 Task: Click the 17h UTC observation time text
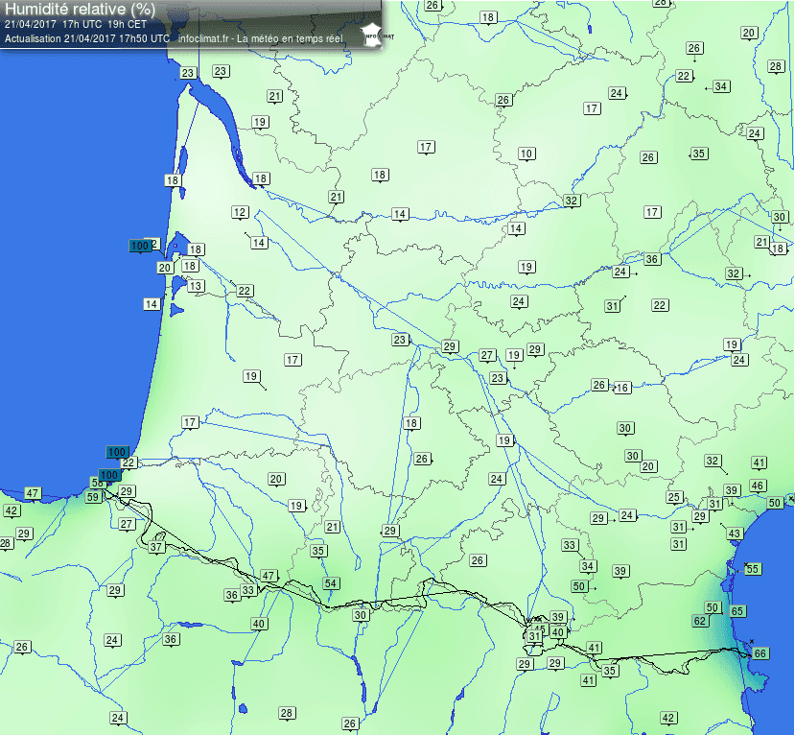tap(82, 24)
